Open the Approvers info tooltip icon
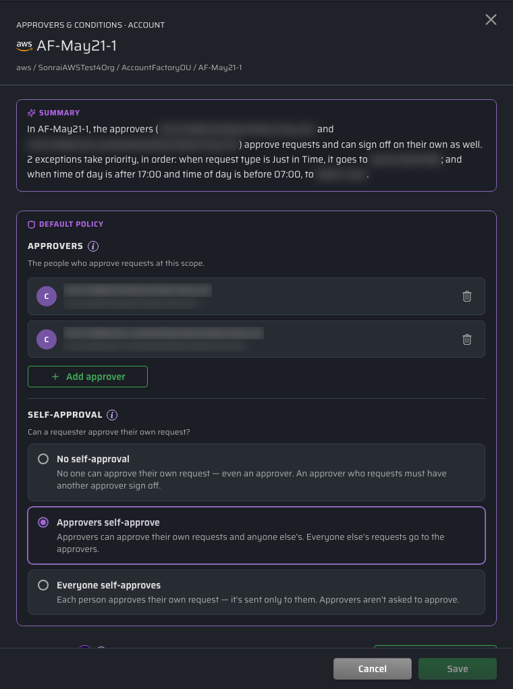The height and width of the screenshot is (689, 513). pos(92,246)
